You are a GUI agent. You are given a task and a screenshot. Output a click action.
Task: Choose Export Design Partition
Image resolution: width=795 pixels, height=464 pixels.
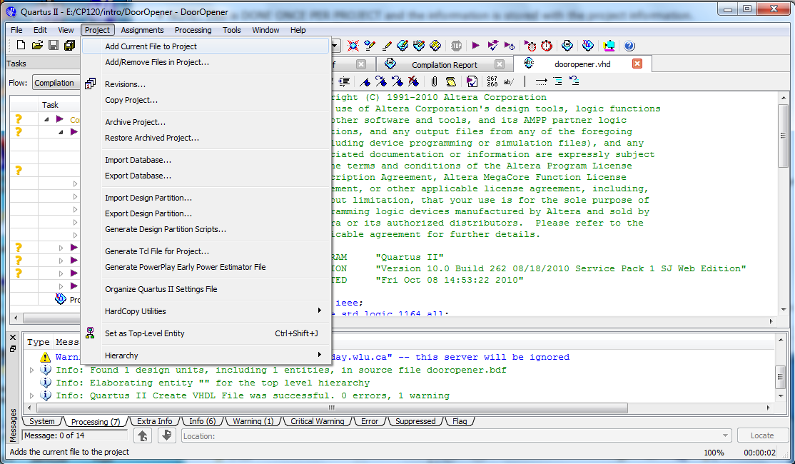pyautogui.click(x=148, y=213)
